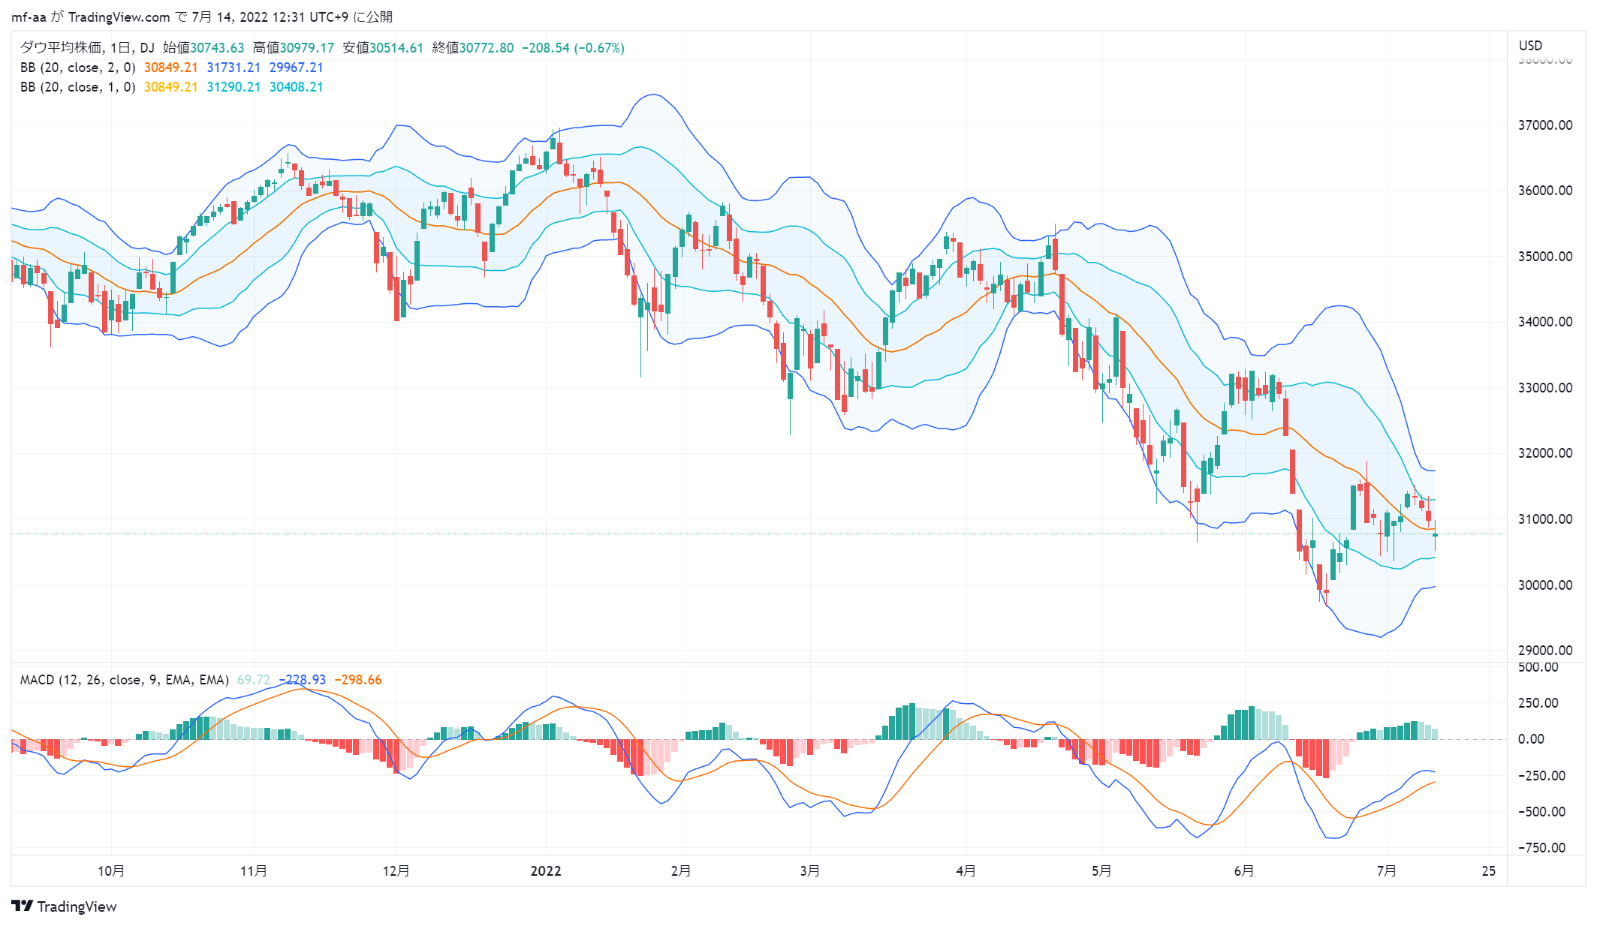Click the TradingView.com text in the header
This screenshot has width=1597, height=926.
(119, 17)
